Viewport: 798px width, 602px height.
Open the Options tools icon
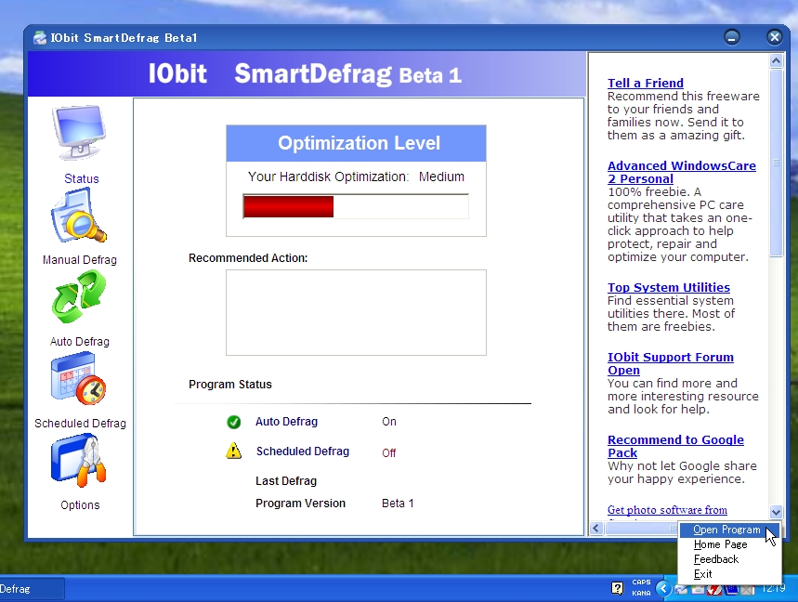[x=79, y=460]
